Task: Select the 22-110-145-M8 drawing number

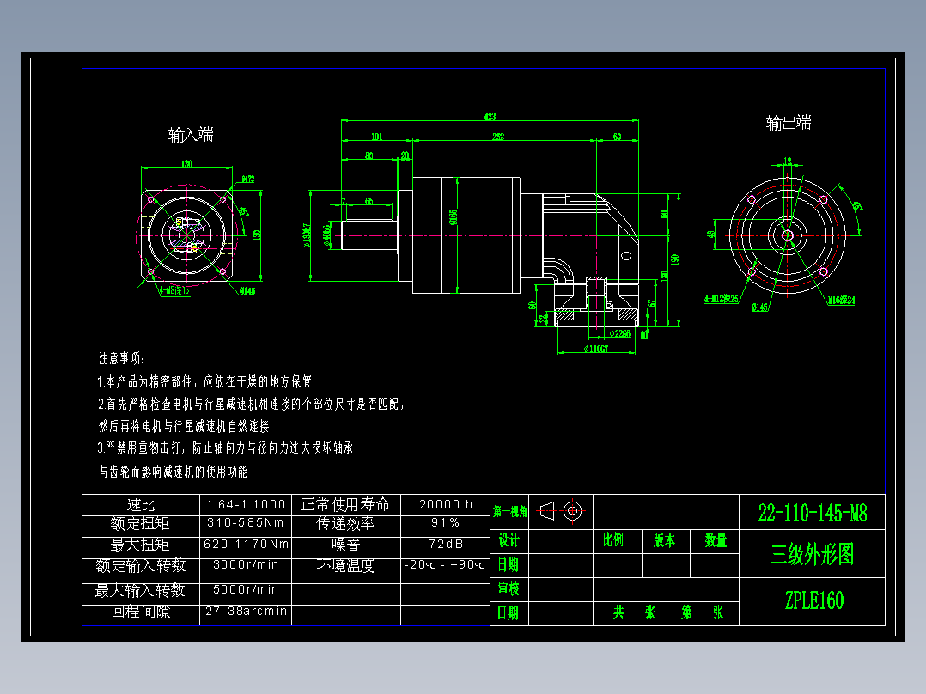Action: pyautogui.click(x=811, y=513)
